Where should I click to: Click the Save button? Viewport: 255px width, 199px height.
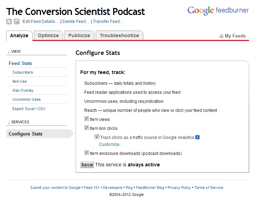87,165
